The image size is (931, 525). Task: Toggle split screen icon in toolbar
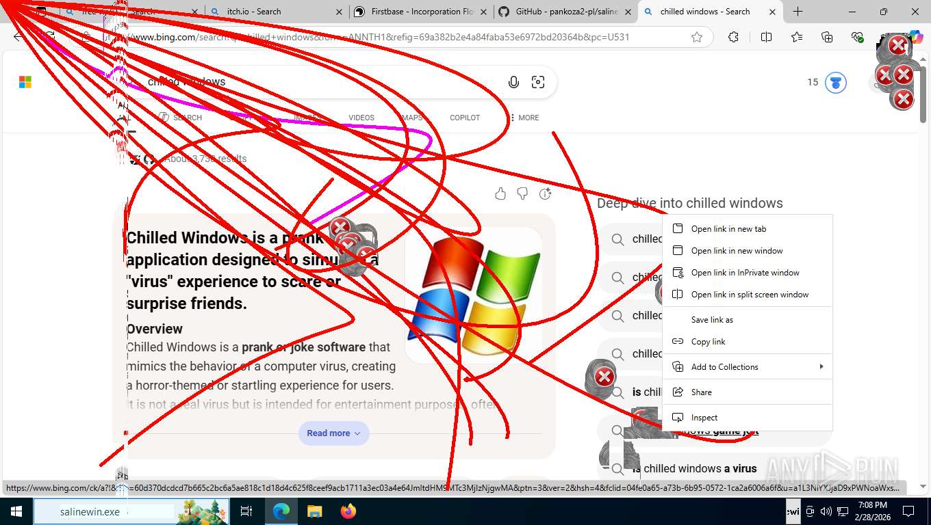[x=766, y=37]
